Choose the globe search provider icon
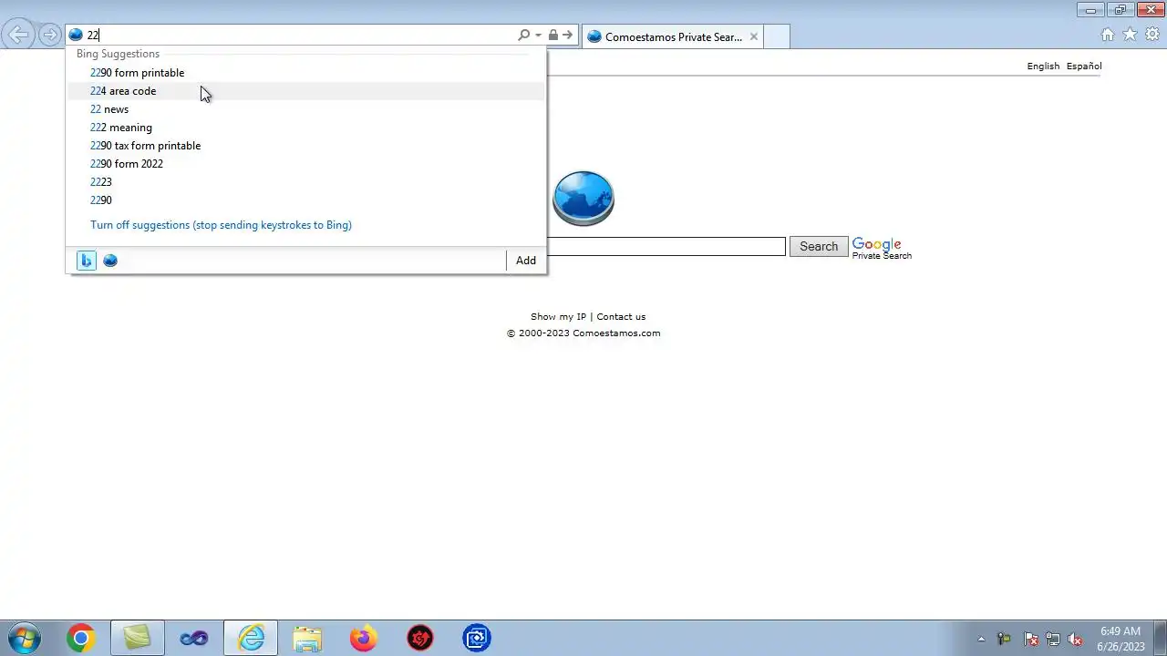1167x656 pixels. click(110, 261)
